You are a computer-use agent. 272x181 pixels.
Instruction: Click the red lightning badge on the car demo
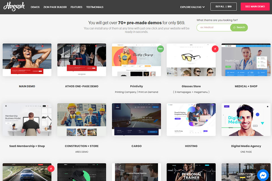pyautogui.click(x=51, y=169)
